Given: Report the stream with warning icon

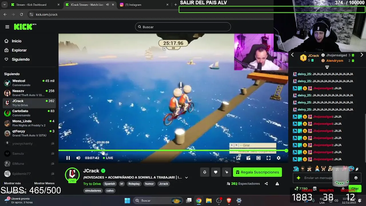Looking at the screenshot, I should (277, 184).
